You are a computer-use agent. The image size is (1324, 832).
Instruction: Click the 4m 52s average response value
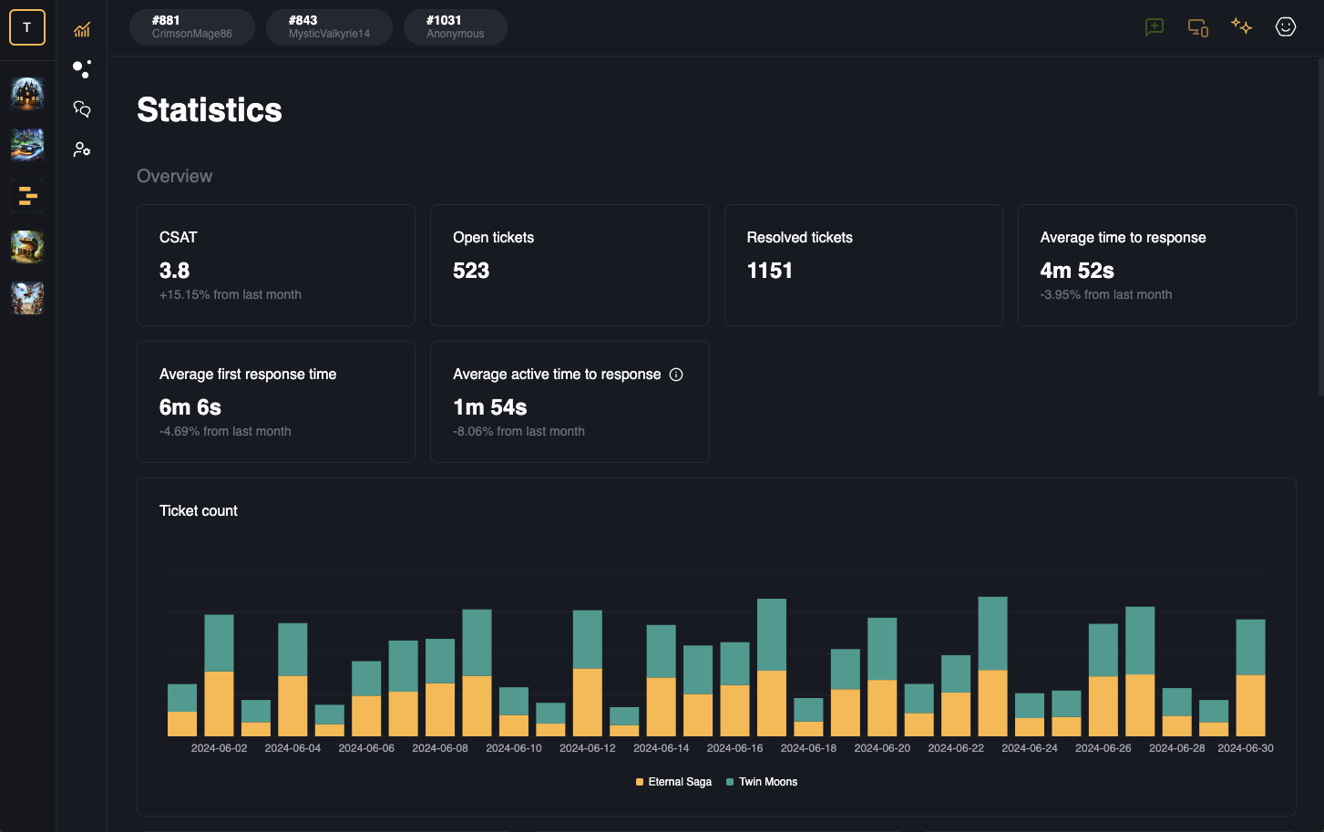[1077, 271]
